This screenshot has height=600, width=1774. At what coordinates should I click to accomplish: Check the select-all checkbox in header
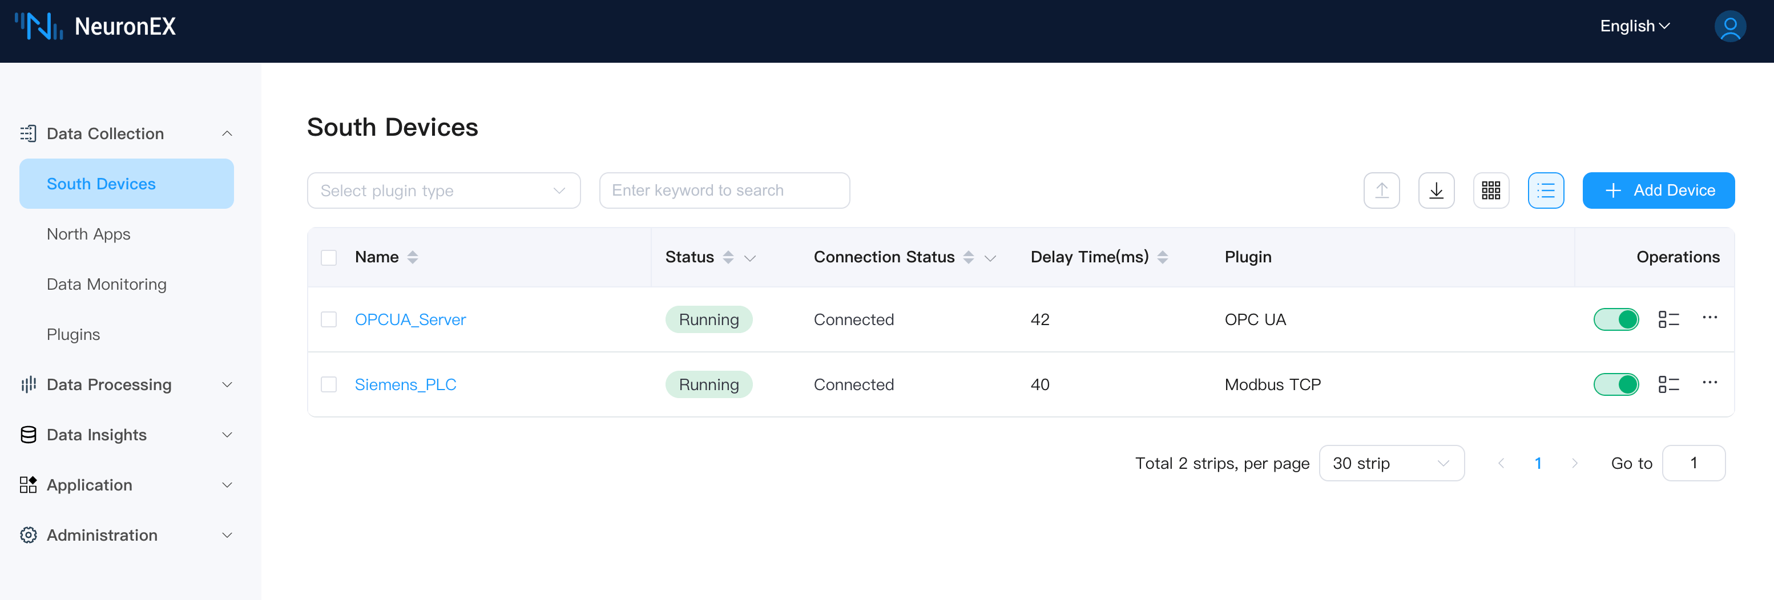click(x=329, y=257)
